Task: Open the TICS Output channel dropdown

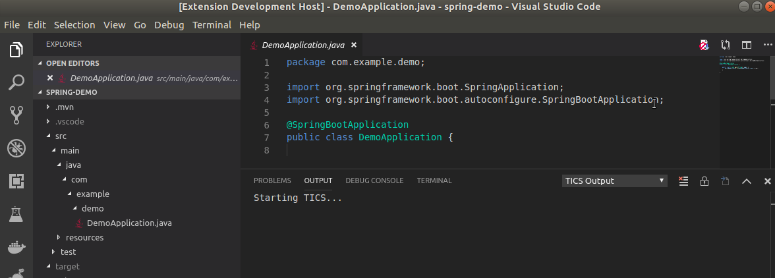Action: (x=614, y=181)
